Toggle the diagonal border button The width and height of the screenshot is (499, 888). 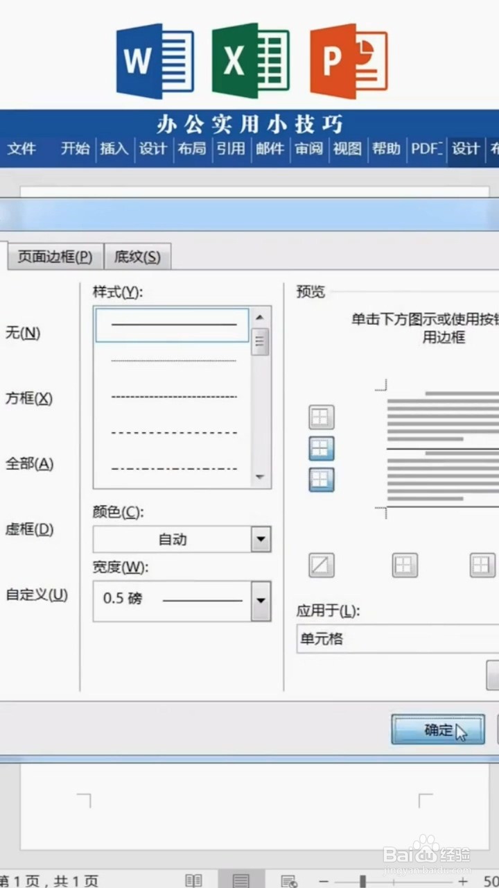pyautogui.click(x=322, y=565)
